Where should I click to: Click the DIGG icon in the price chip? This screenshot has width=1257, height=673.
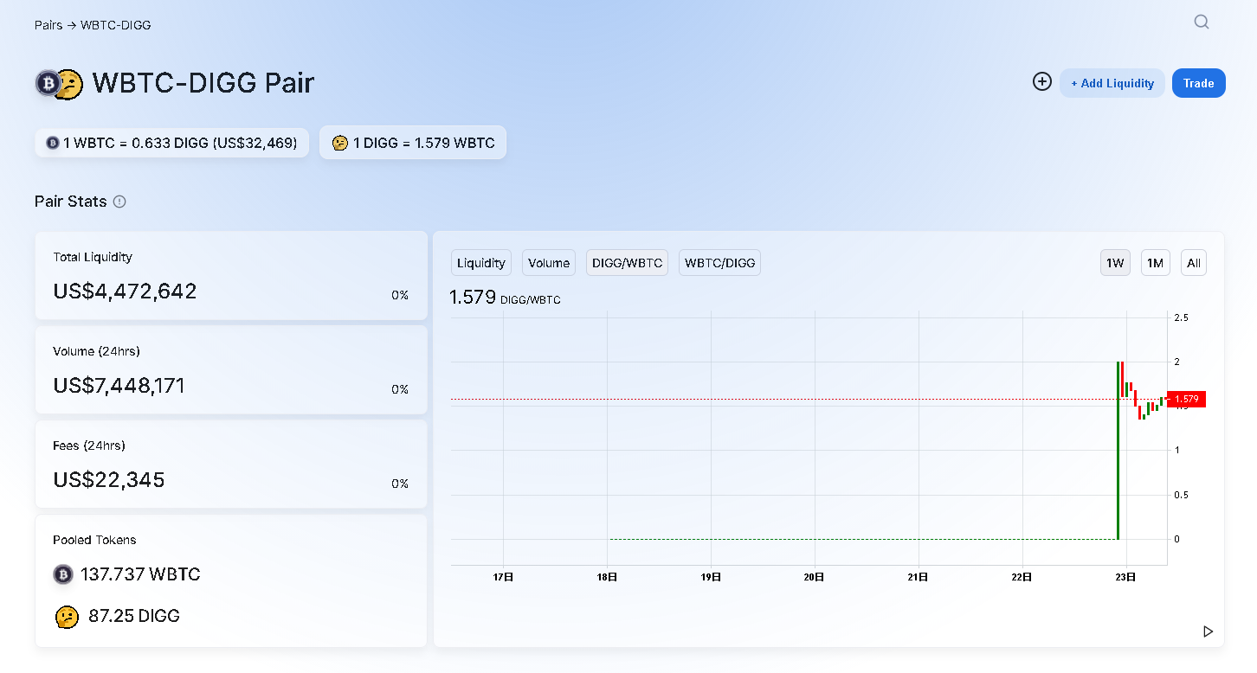340,143
